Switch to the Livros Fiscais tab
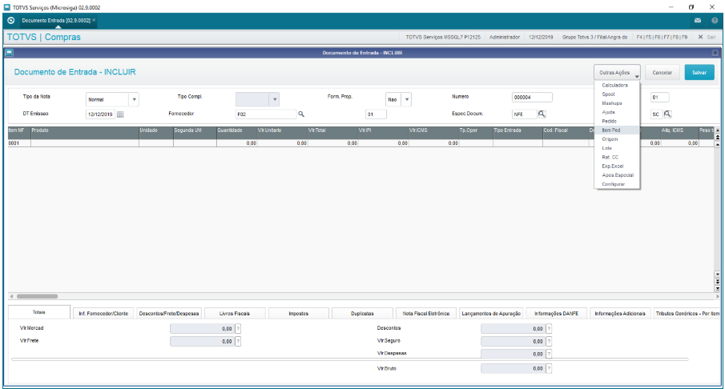This screenshot has height=389, width=725. [x=235, y=314]
